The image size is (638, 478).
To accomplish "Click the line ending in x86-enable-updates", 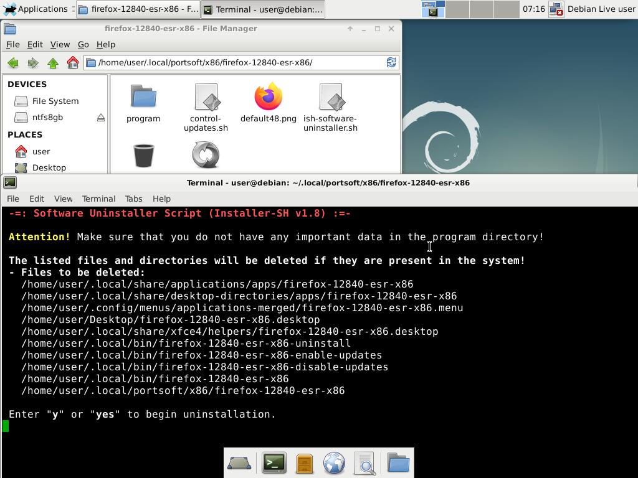I will [x=201, y=355].
